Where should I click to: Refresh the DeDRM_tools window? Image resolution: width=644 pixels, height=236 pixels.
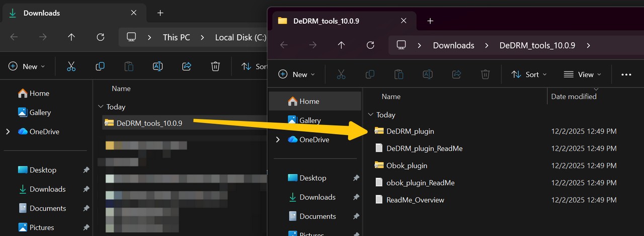pyautogui.click(x=371, y=45)
